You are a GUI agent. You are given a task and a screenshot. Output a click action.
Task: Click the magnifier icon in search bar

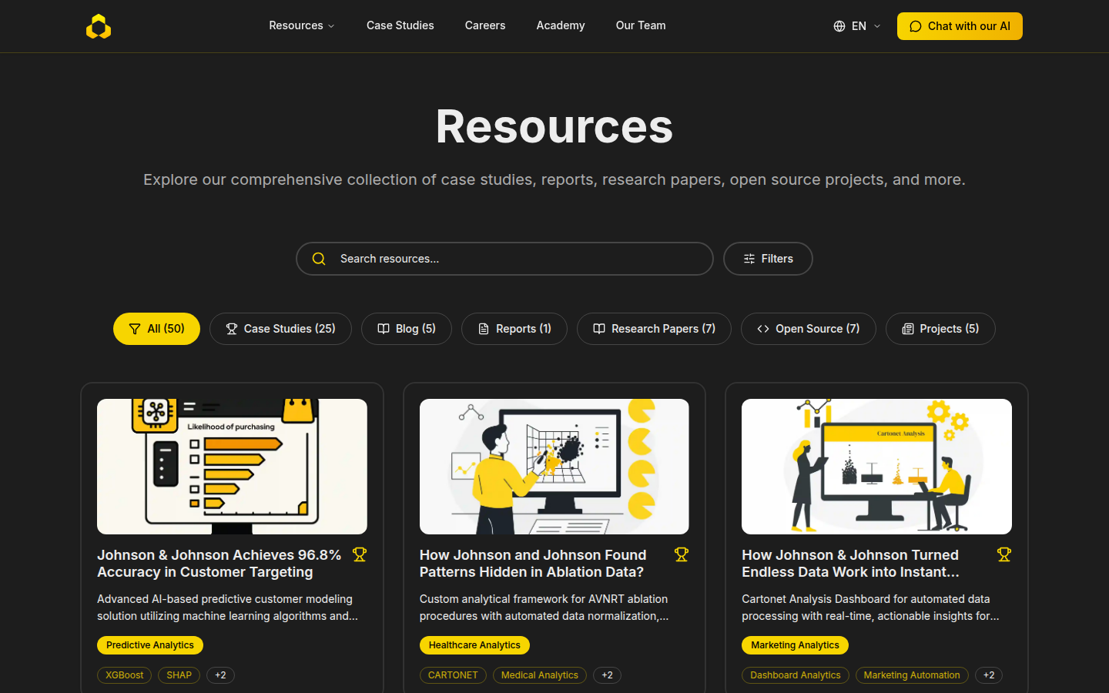click(319, 259)
